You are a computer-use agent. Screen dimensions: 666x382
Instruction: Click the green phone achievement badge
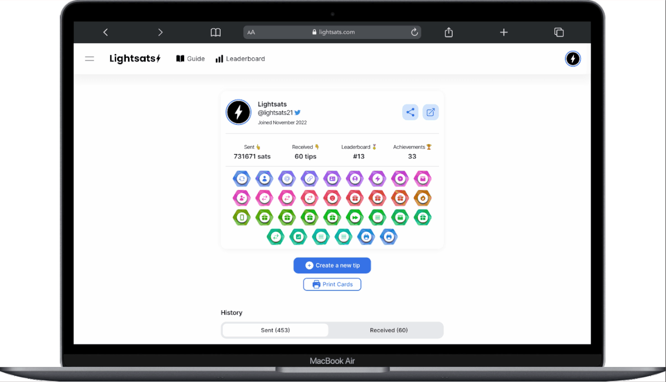241,217
